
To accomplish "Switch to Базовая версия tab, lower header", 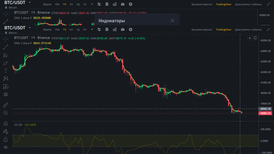I will tap(202, 30).
